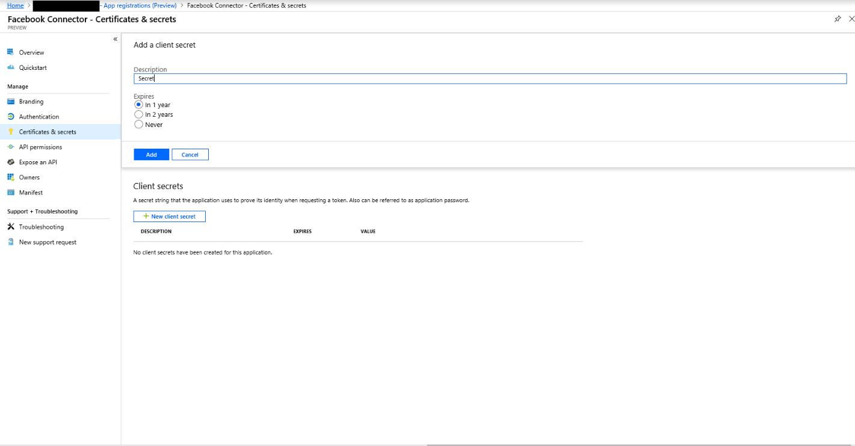The image size is (855, 446).
Task: Click the Manifest sidebar icon
Action: click(11, 192)
